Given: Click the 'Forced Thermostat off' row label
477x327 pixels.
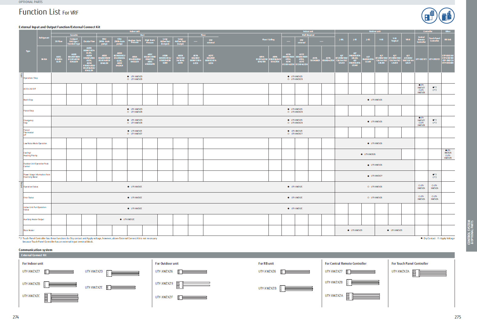Looking at the screenshot, I should (29, 133).
